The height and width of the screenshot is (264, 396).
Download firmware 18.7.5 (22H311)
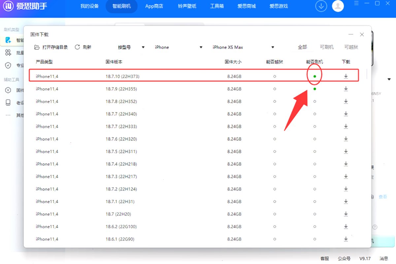[346, 152]
